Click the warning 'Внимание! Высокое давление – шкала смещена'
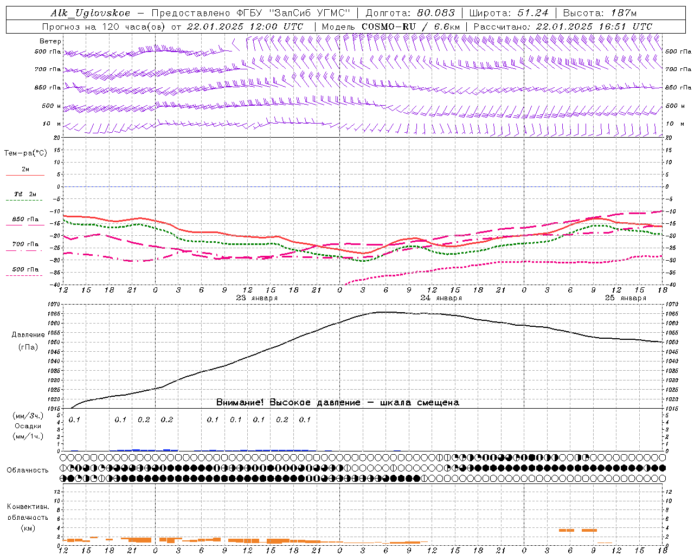694x555 pixels. pyautogui.click(x=337, y=403)
